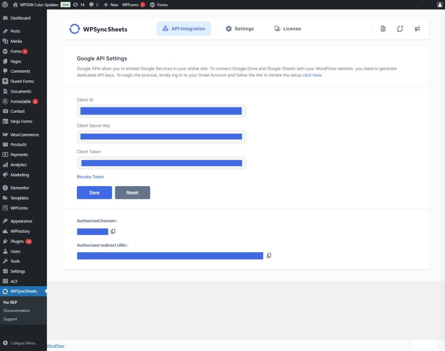Open Products in sidebar
Image resolution: width=445 pixels, height=351 pixels.
pos(23,144)
